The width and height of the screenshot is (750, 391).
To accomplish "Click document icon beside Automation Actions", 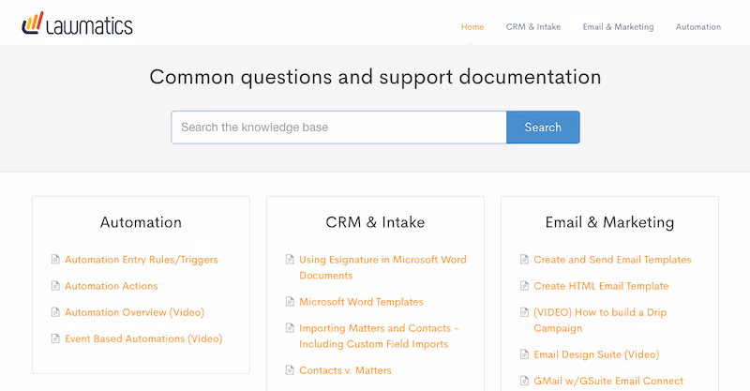I will (55, 286).
